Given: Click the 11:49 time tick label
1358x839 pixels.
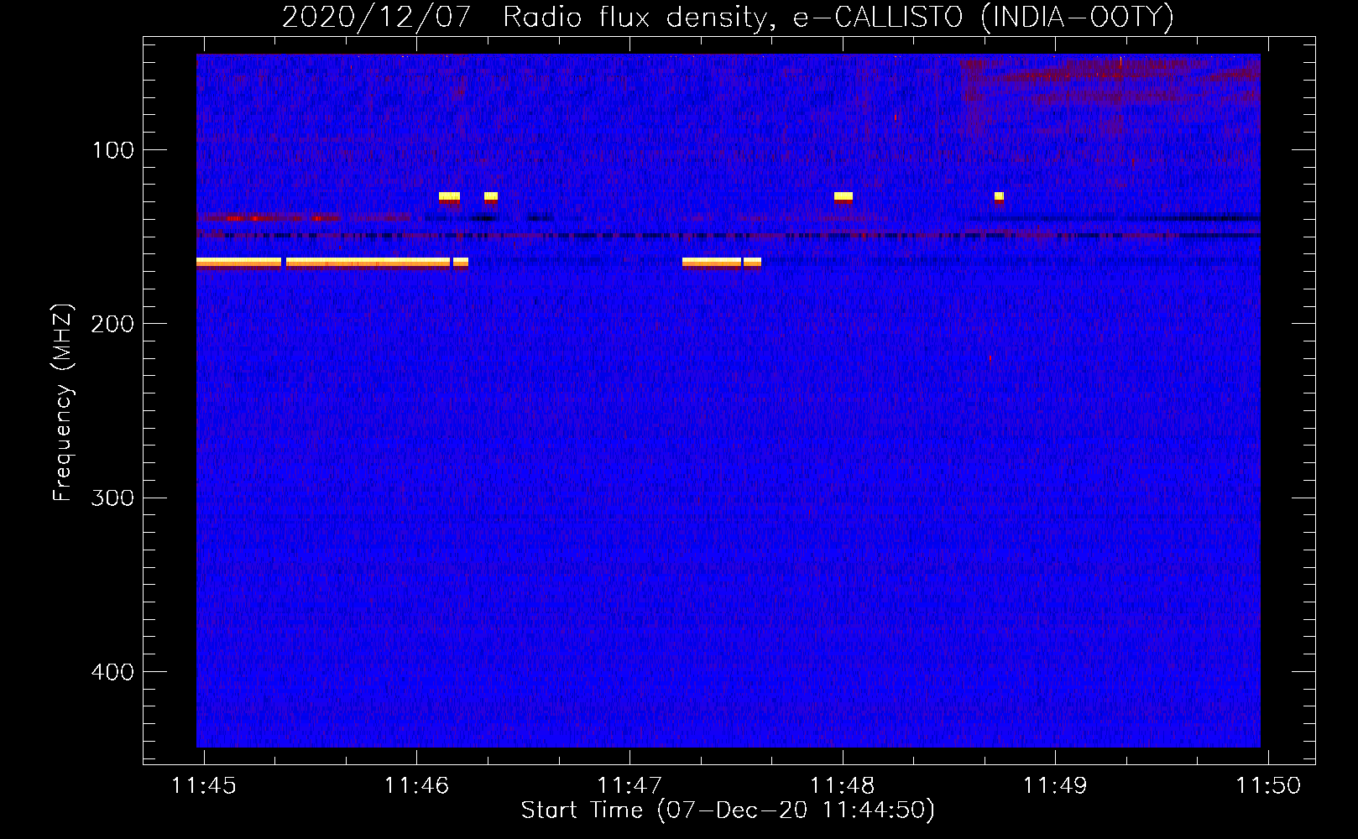Looking at the screenshot, I should coord(1055,786).
